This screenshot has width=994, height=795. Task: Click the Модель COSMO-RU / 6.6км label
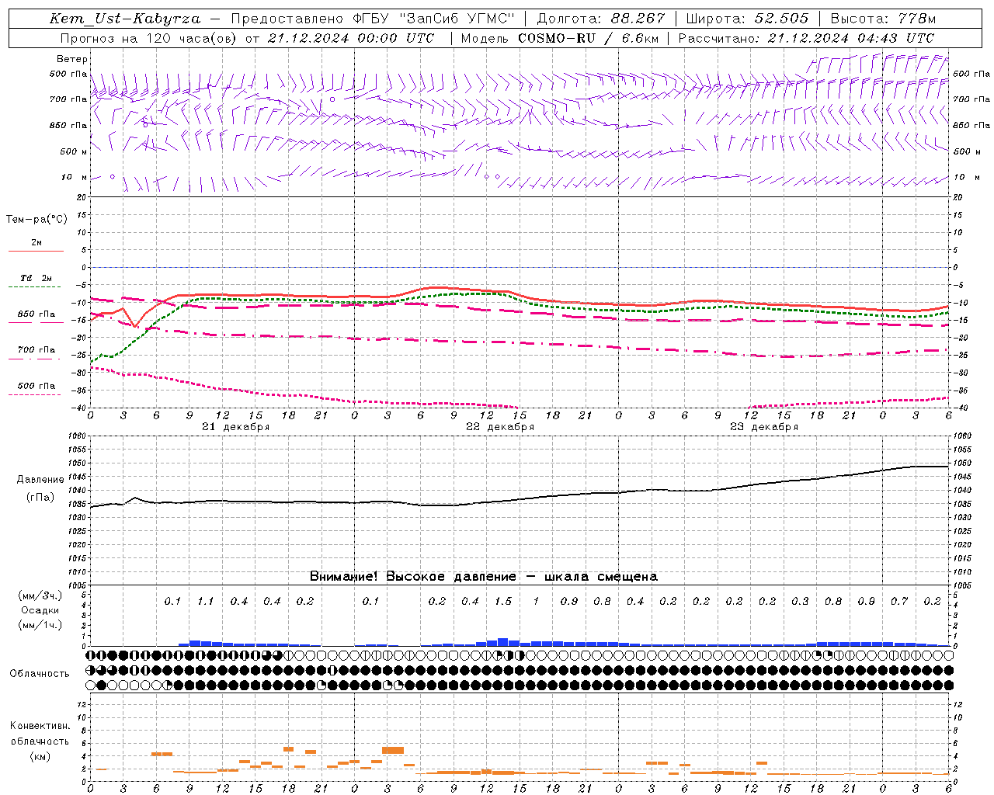pos(560,38)
